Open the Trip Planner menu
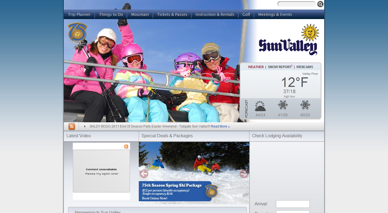388x213 pixels. click(79, 14)
